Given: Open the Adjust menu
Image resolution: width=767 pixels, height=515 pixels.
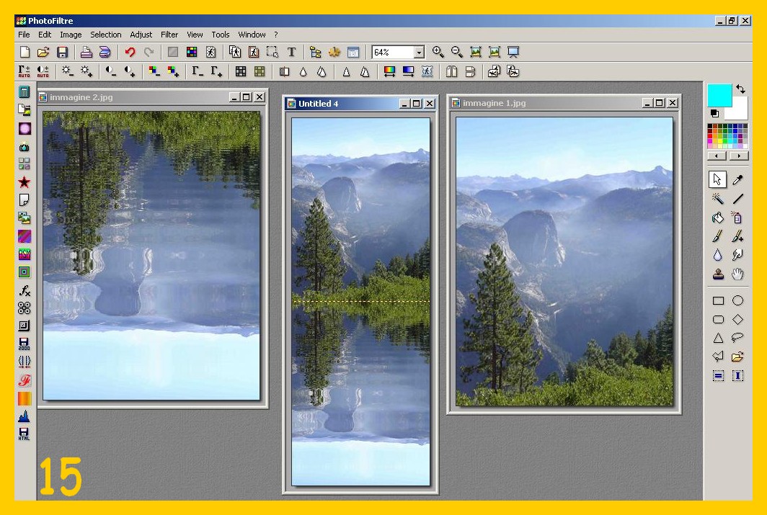Looking at the screenshot, I should 141,35.
